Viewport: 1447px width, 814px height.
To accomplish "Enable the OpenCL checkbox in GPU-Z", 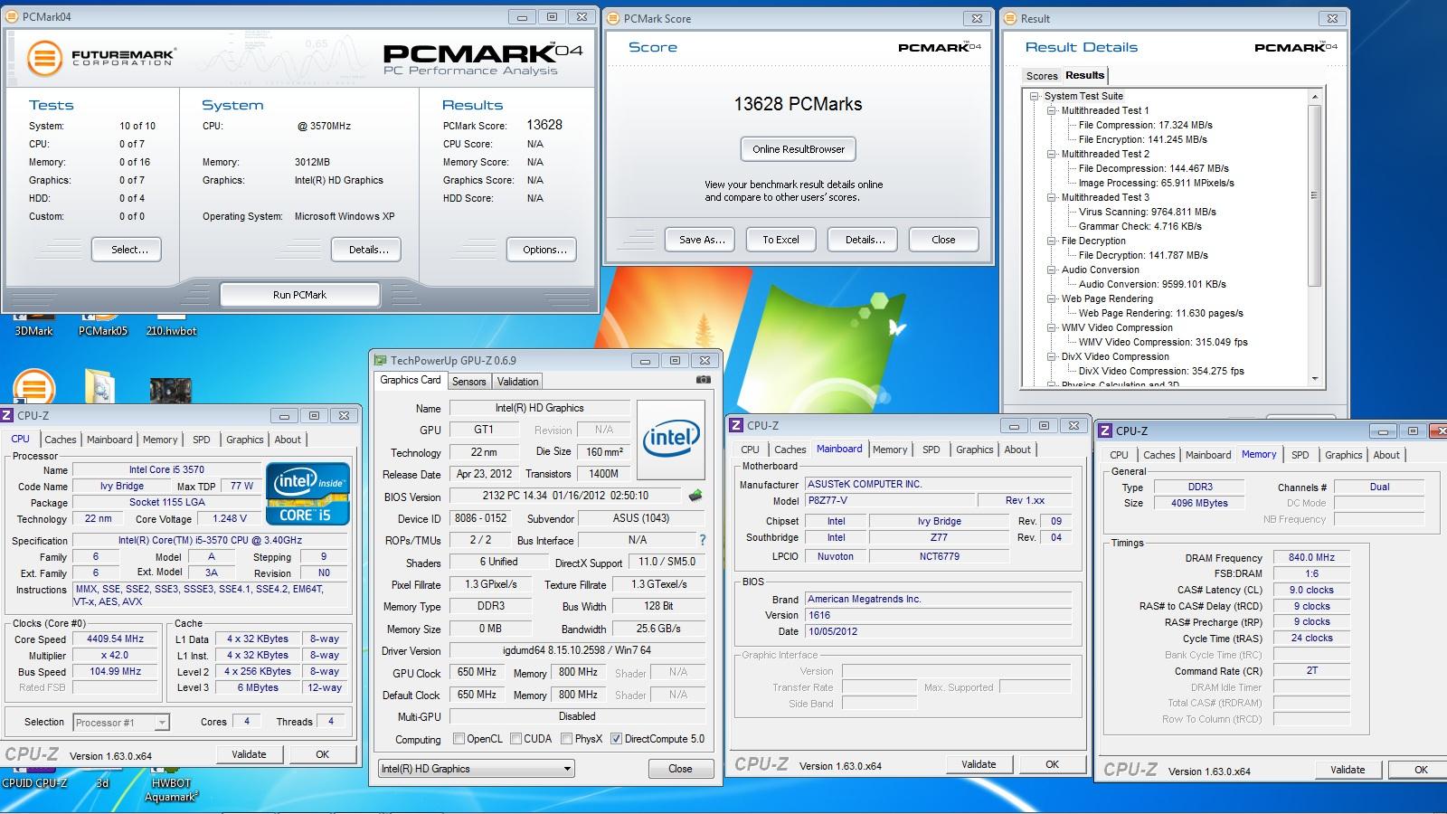I will [459, 739].
